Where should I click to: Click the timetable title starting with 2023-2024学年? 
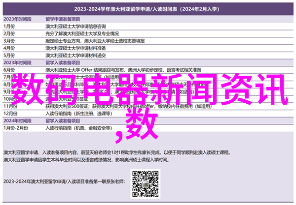tap(148, 8)
